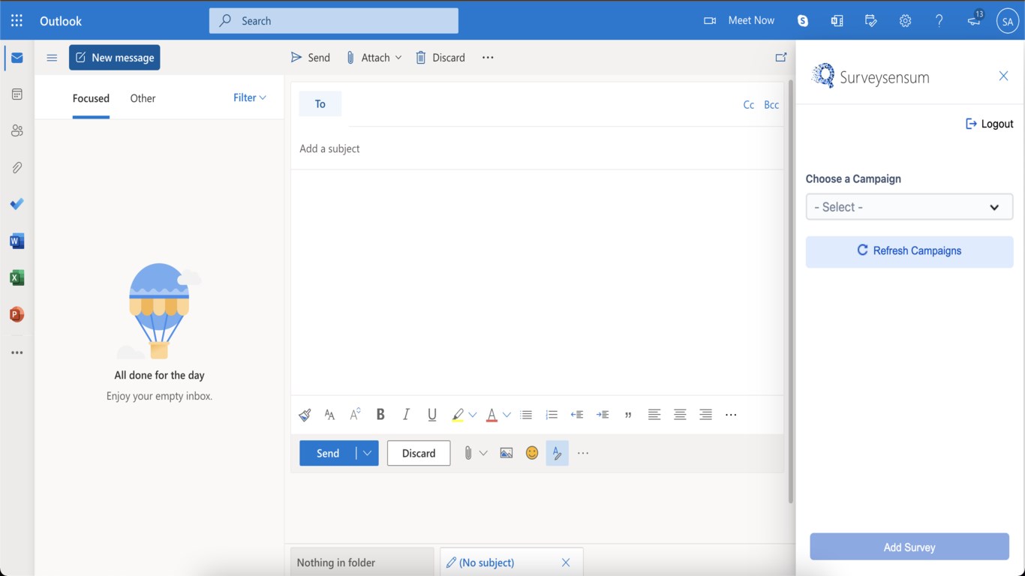Screen dimensions: 1025x576
Task: Open the Help question mark
Action: coord(939,21)
